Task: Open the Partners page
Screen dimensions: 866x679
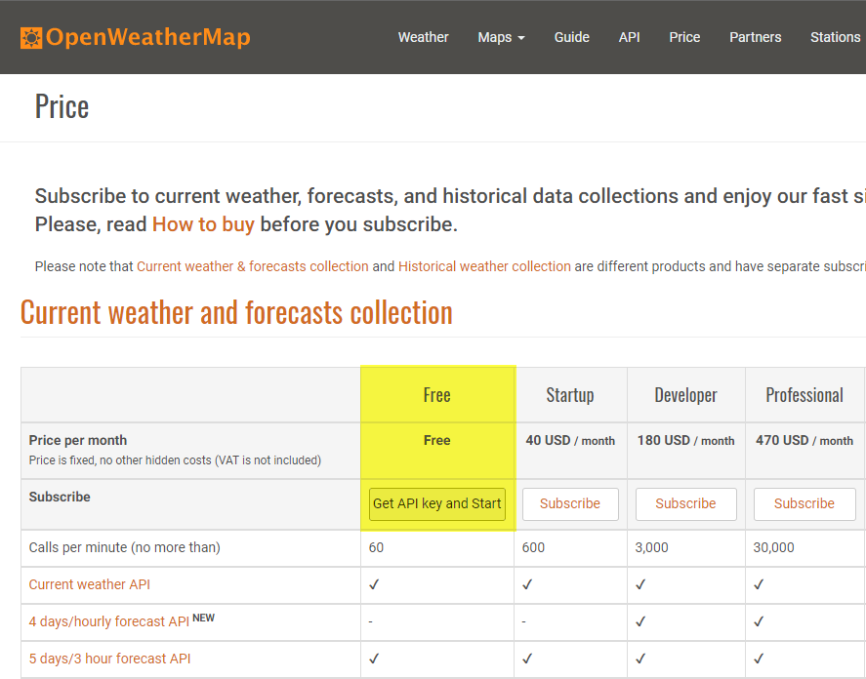Action: 755,37
